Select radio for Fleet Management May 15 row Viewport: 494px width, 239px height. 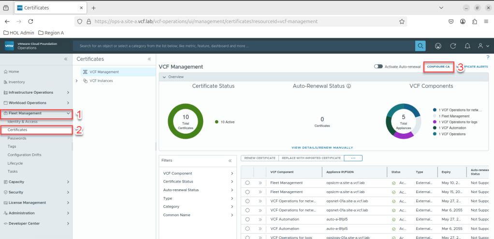point(247,192)
